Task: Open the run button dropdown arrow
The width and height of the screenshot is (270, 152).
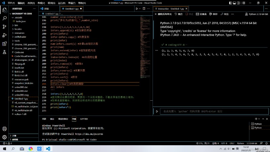Action: [140, 9]
